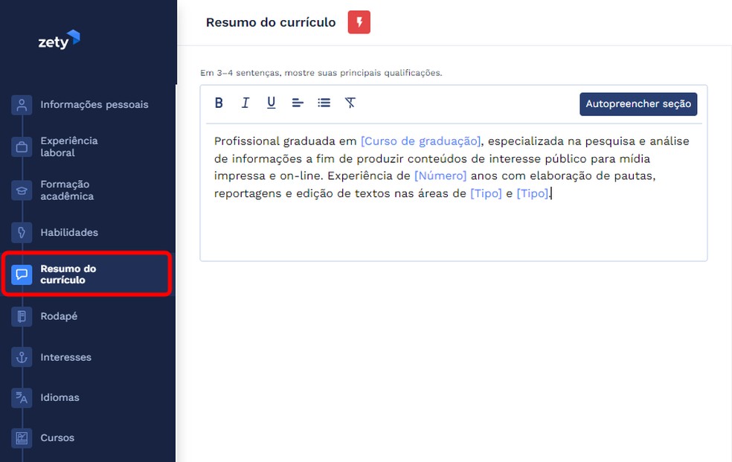Apply underline formatting
The height and width of the screenshot is (462, 732).
tap(271, 103)
